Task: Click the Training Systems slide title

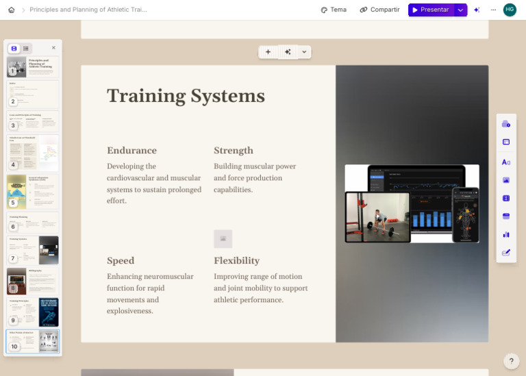Action: pyautogui.click(x=186, y=96)
